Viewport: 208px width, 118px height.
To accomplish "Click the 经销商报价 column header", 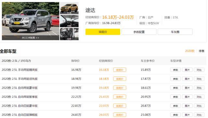I will [106, 61].
